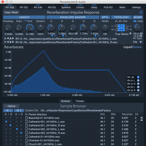Screen dimensions: 146x146
Task: Switch to the Presets tab
Action: (x=80, y=101)
